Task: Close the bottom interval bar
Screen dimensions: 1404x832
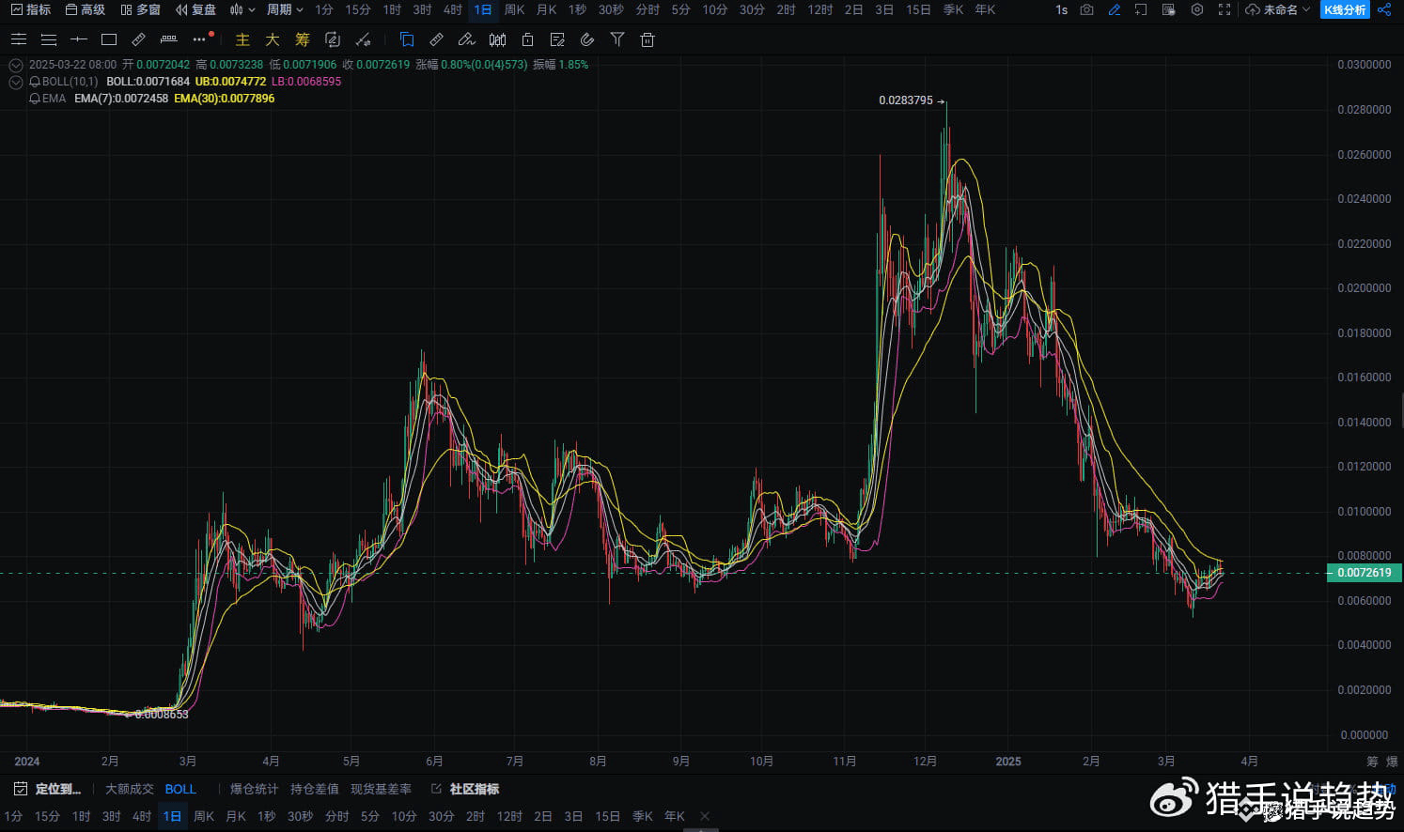Action: coord(705,816)
